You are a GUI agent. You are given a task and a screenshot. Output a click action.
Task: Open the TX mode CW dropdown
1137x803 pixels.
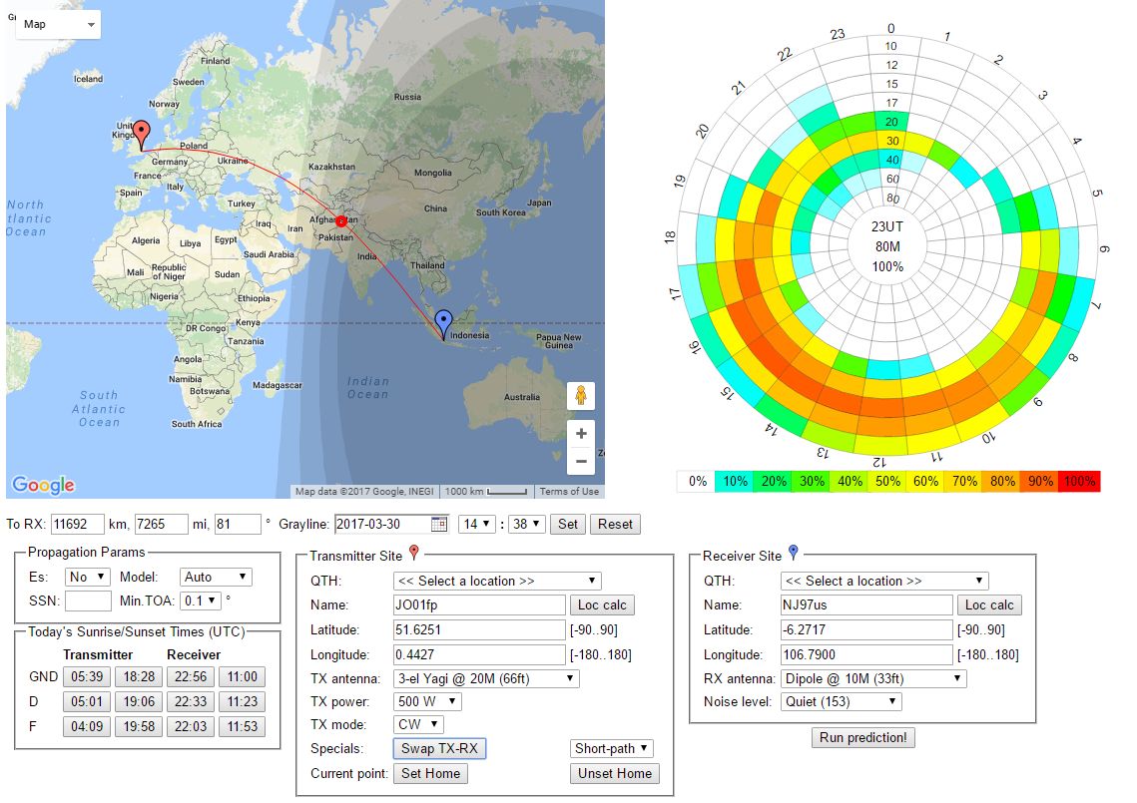pyautogui.click(x=419, y=725)
